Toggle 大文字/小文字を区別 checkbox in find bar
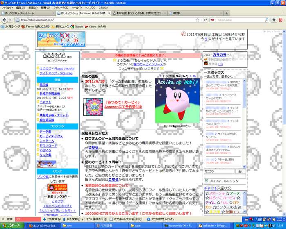This screenshot has width=286, height=229. point(111,219)
